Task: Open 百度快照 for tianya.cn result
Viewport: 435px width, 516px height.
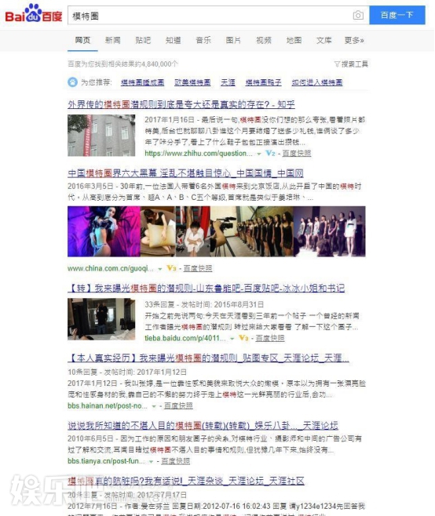Action: (x=175, y=461)
